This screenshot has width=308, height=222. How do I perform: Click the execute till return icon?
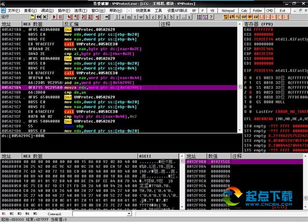(98, 17)
